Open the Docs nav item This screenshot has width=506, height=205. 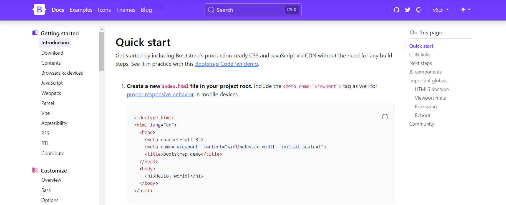pos(58,10)
